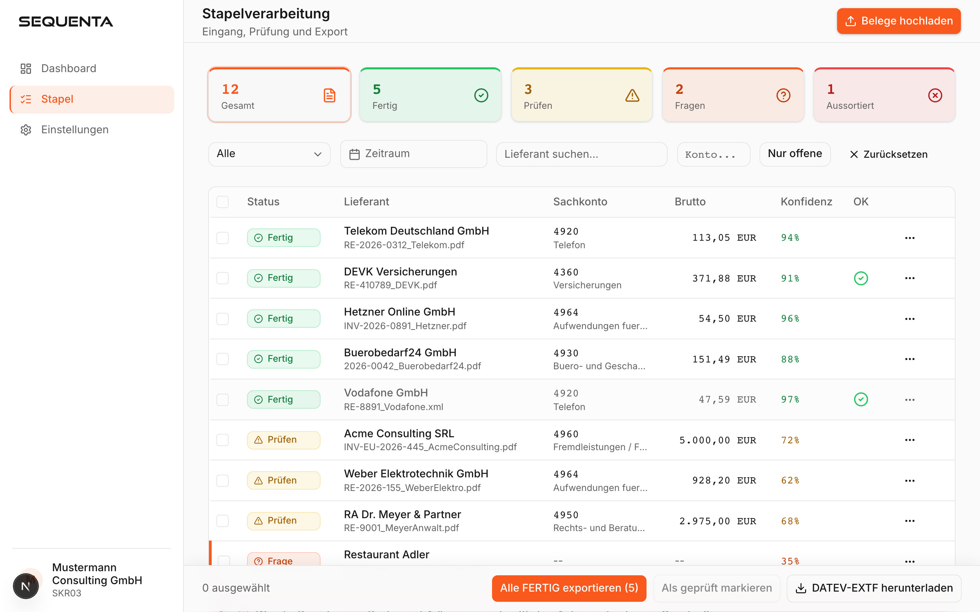Image resolution: width=980 pixels, height=612 pixels.
Task: Open Einstellungen in the sidebar
Action: 75,130
